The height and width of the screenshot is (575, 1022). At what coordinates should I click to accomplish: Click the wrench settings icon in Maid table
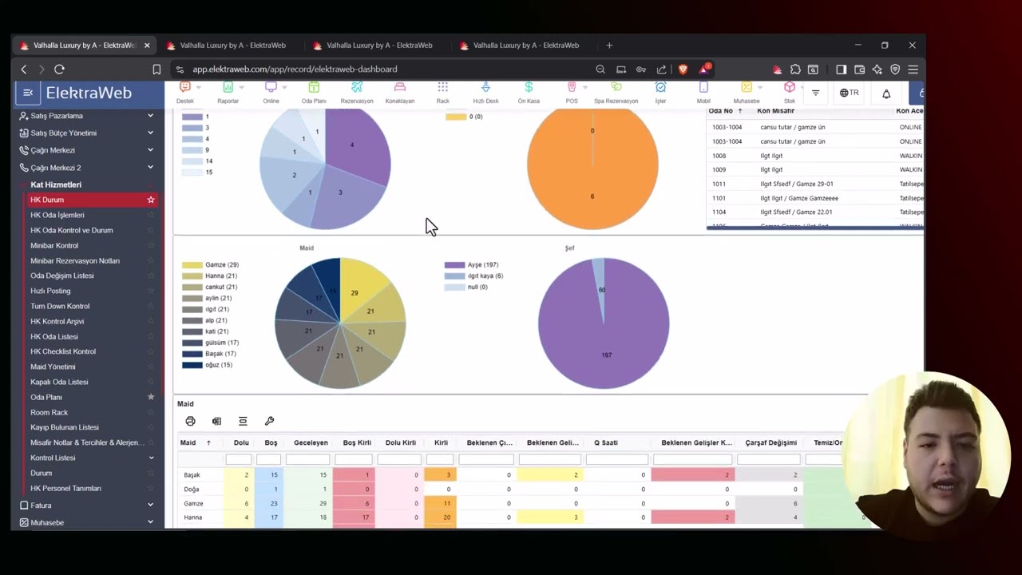(269, 421)
